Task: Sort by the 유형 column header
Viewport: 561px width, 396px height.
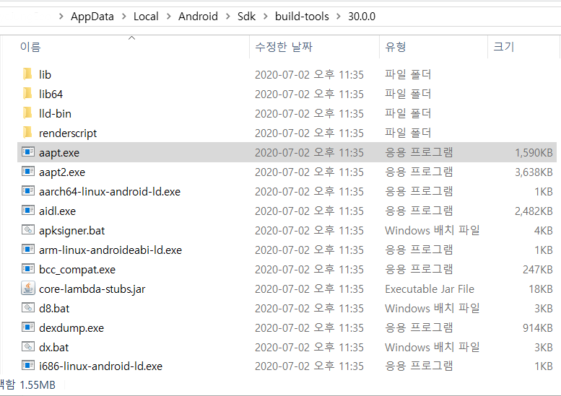Action: (396, 47)
